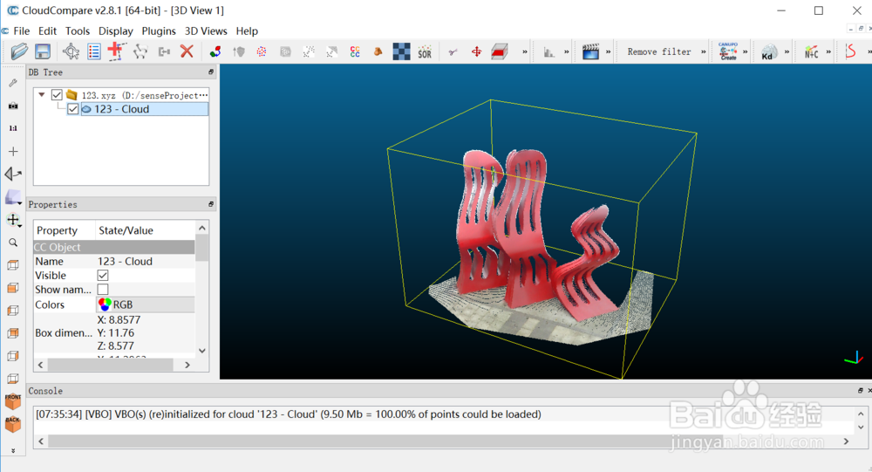The width and height of the screenshot is (872, 472).
Task: Select the red cross translate/rotate tool
Action: tap(116, 51)
